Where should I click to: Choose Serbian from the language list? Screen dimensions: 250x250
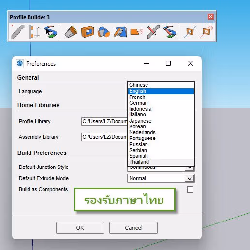coord(161,150)
